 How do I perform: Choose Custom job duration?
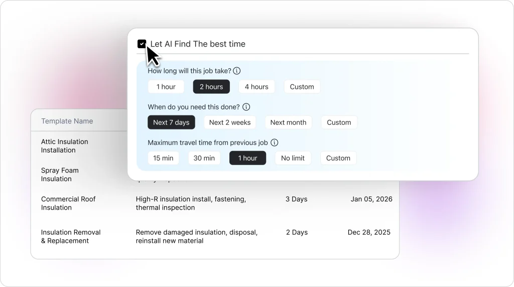pos(302,87)
